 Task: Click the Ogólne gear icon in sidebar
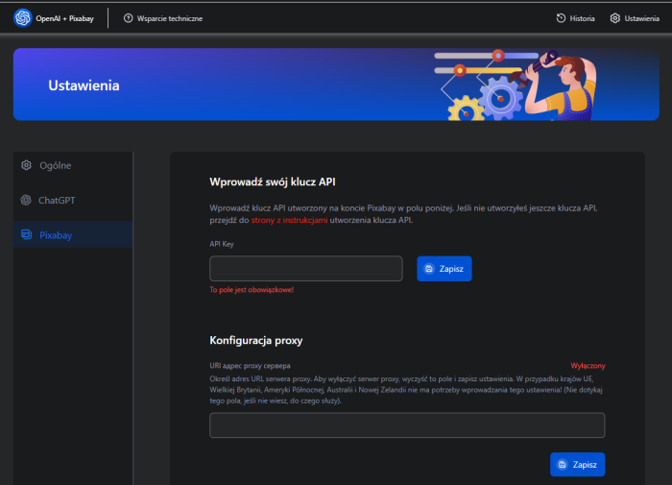coord(27,165)
